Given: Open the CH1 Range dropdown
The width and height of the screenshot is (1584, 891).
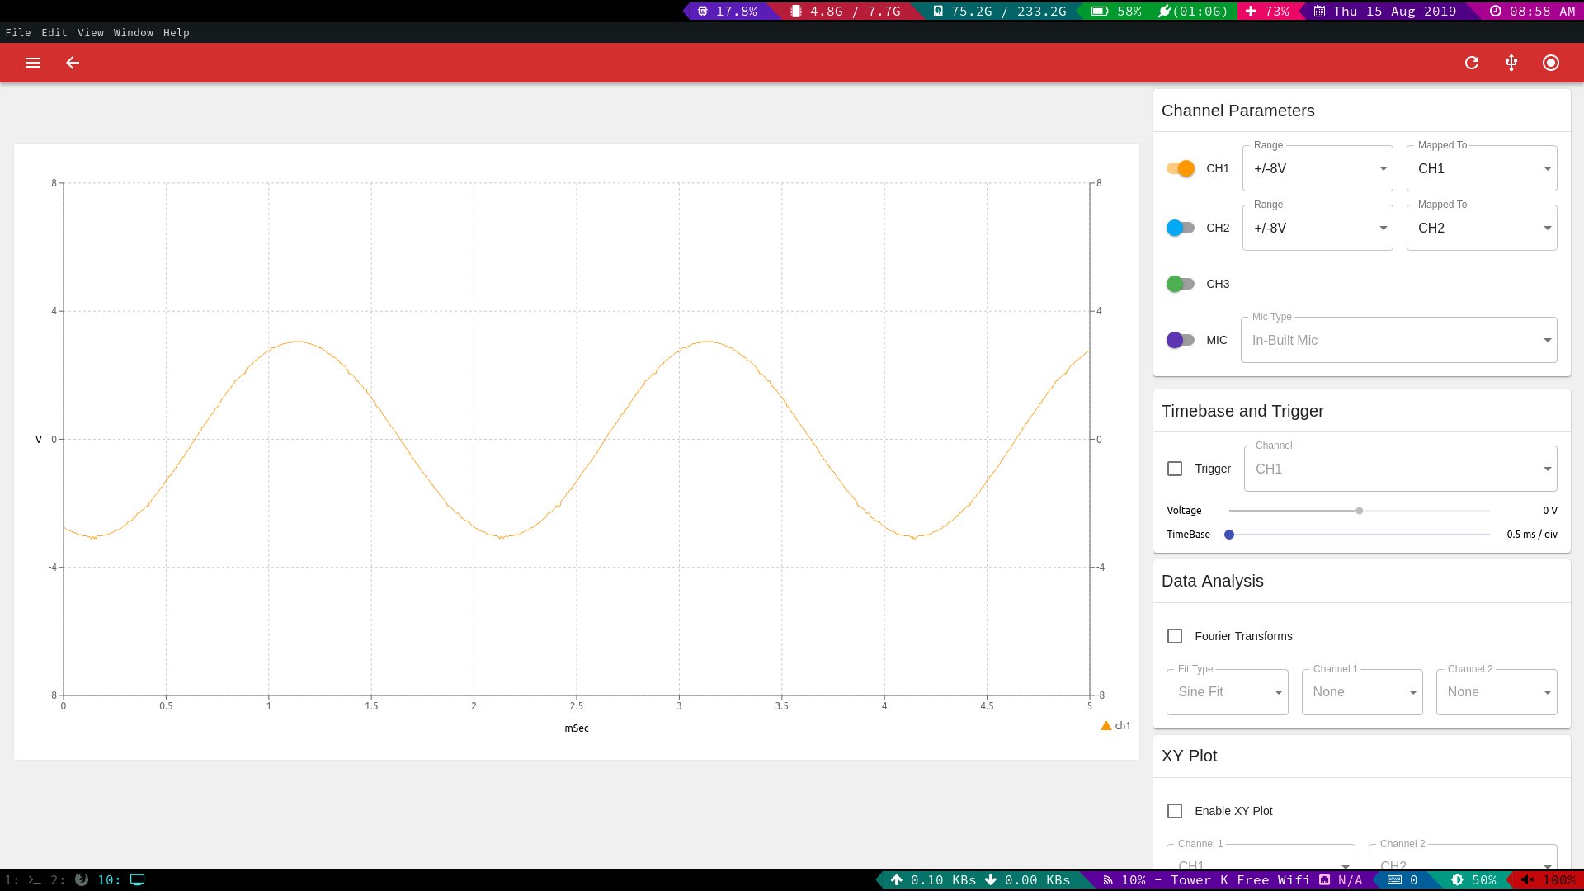Looking at the screenshot, I should click(1318, 168).
